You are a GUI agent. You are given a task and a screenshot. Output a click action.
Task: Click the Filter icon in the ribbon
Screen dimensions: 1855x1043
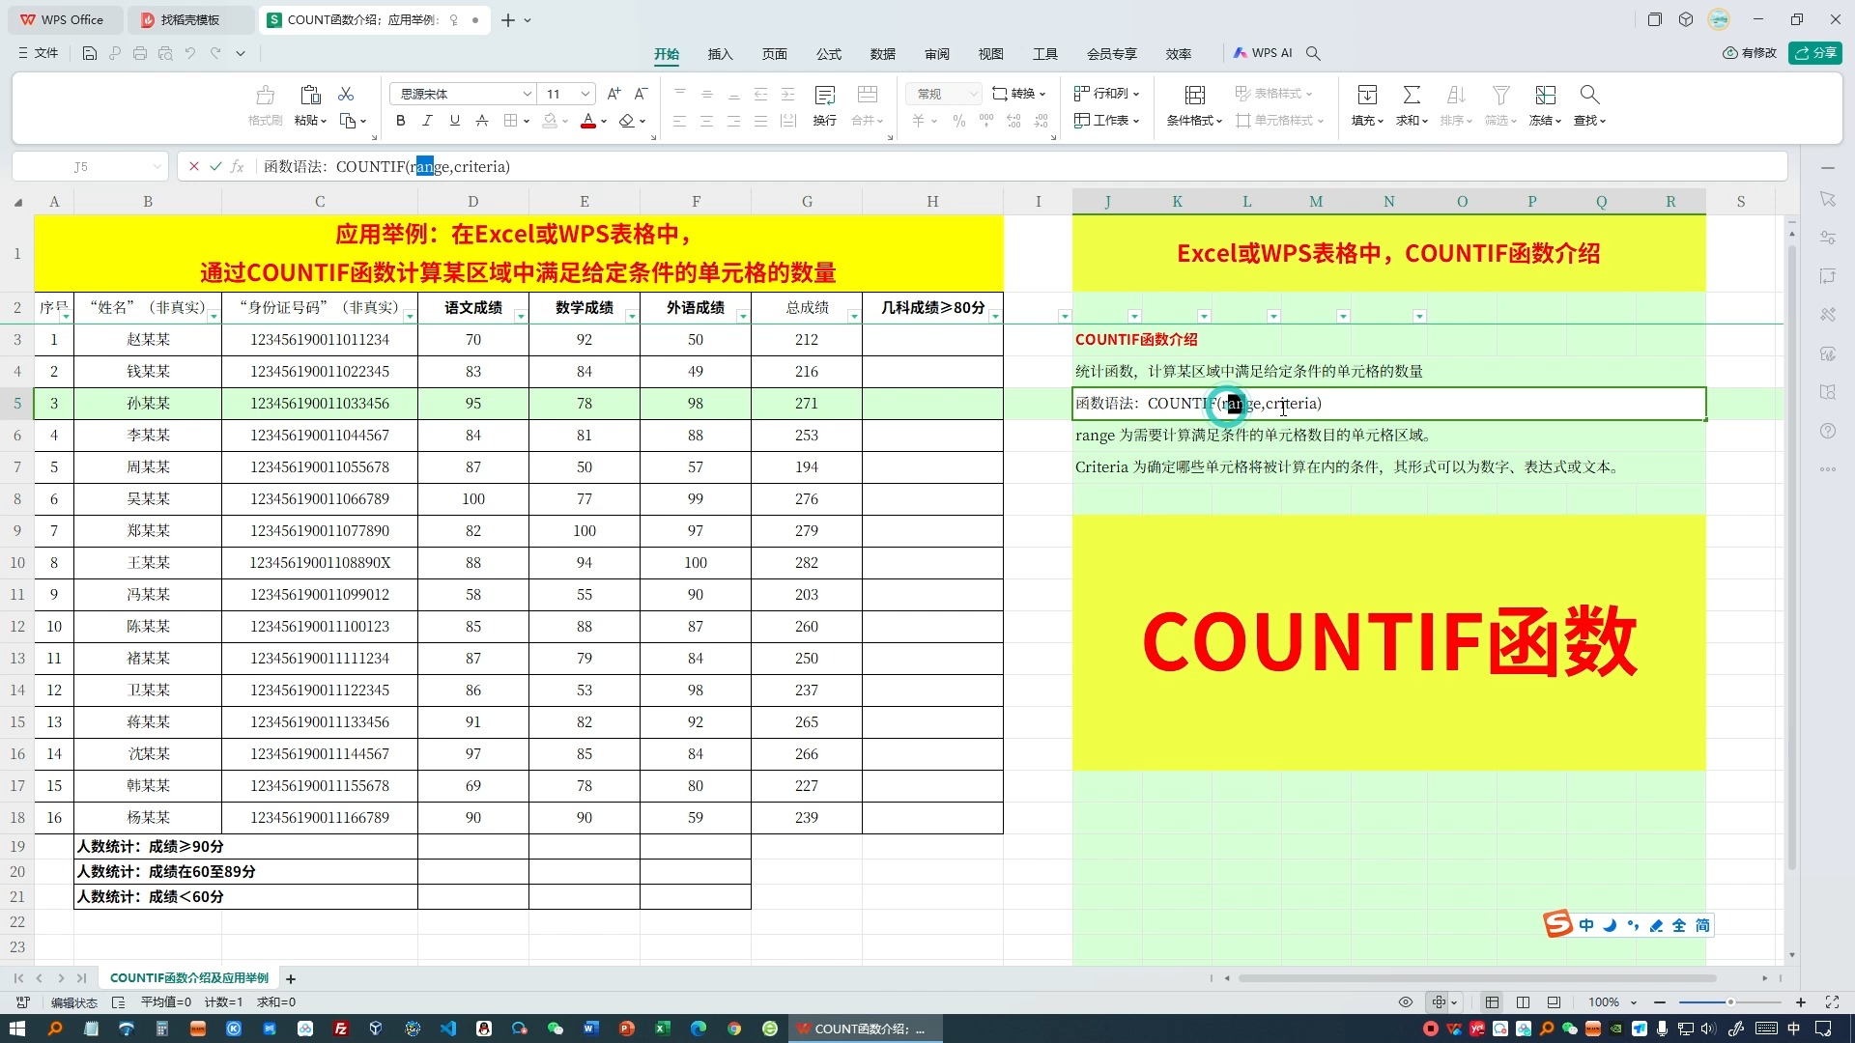[1498, 94]
